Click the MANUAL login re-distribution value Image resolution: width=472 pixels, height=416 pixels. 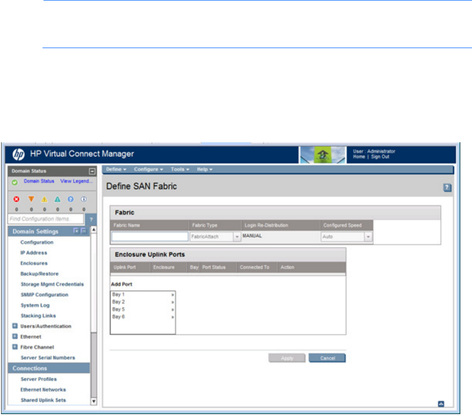(252, 236)
